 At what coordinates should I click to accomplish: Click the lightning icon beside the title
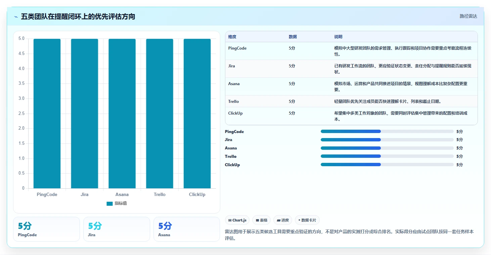tap(16, 17)
